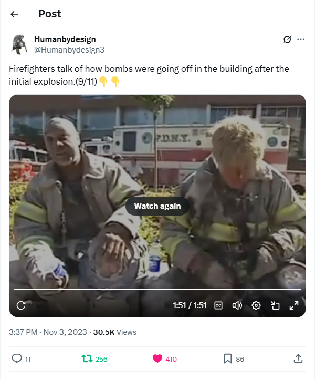Click the Watch again button
Viewport: 315px width, 379px height.
tap(157, 206)
